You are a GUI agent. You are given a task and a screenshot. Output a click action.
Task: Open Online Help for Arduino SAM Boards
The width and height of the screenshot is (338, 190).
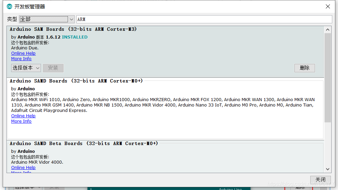coord(23,53)
